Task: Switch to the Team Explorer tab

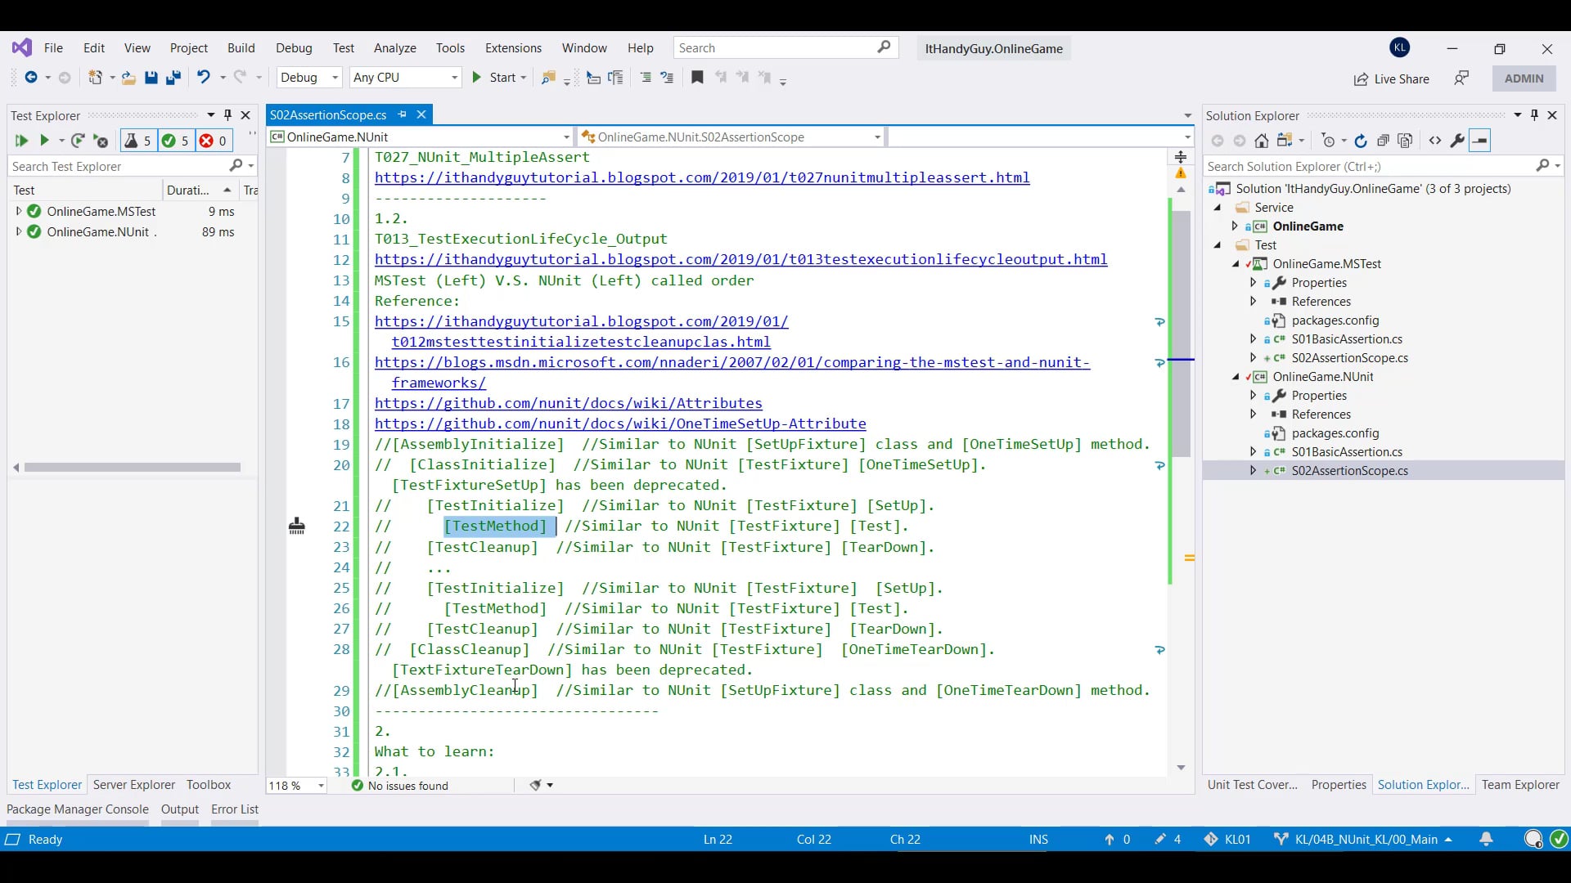Action: tap(1520, 785)
